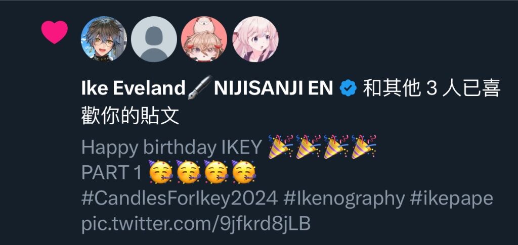
Task: Click the Happy birthday IKEY text
Action: click(172, 148)
